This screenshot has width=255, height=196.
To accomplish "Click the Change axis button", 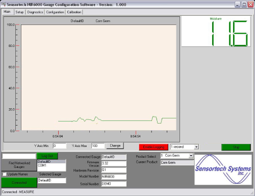I will click(115, 145).
